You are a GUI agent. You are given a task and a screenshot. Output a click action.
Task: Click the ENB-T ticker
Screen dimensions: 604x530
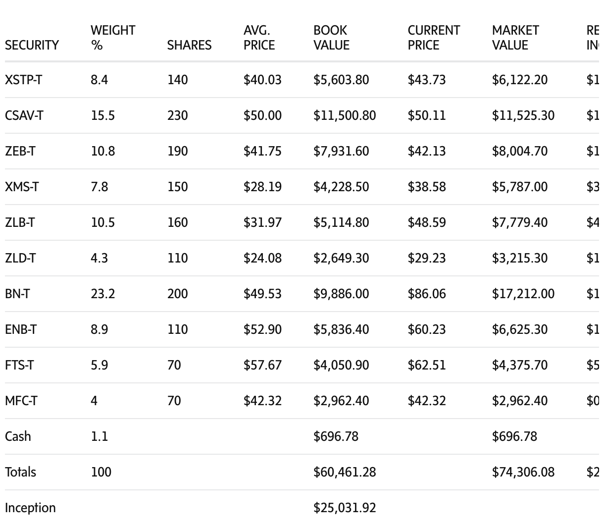tap(20, 329)
